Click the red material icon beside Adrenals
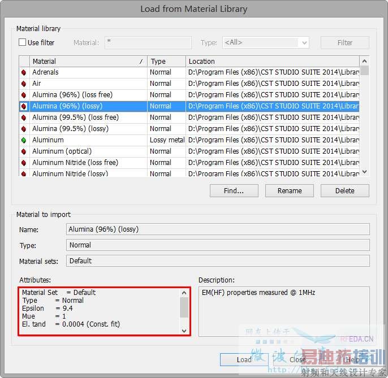Viewport: 388px width, 378px height. click(x=24, y=72)
